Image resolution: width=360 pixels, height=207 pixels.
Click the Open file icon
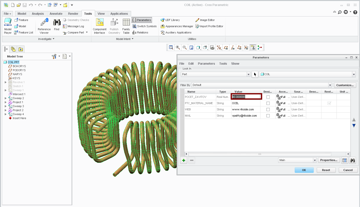(19, 5)
